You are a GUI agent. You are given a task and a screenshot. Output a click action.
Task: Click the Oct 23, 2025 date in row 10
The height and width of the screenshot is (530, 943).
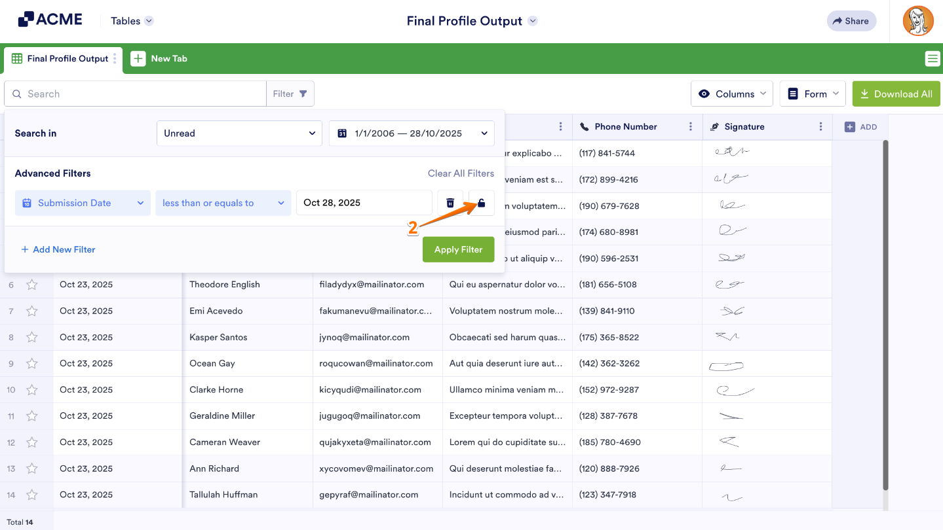[86, 390]
